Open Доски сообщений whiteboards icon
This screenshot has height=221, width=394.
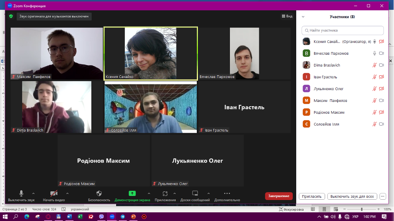coord(195,193)
